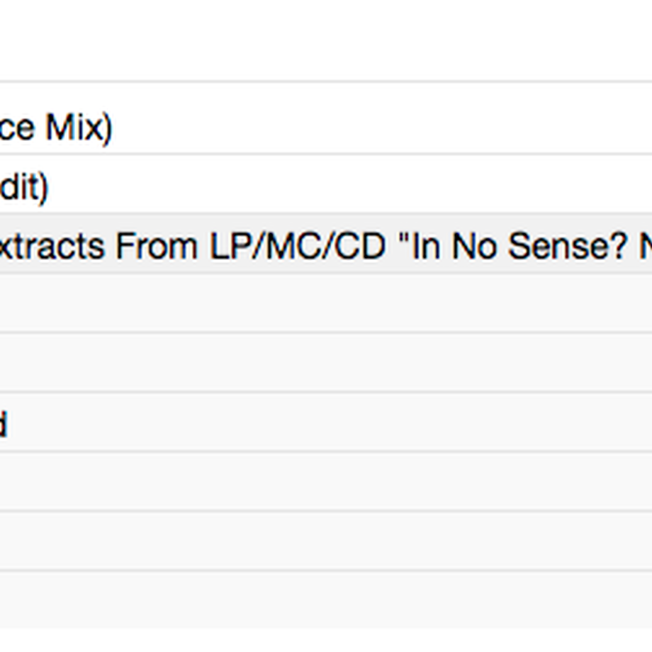This screenshot has height=652, width=652.
Task: Click the "LP/MC/CD" text in the title
Action: (298, 247)
